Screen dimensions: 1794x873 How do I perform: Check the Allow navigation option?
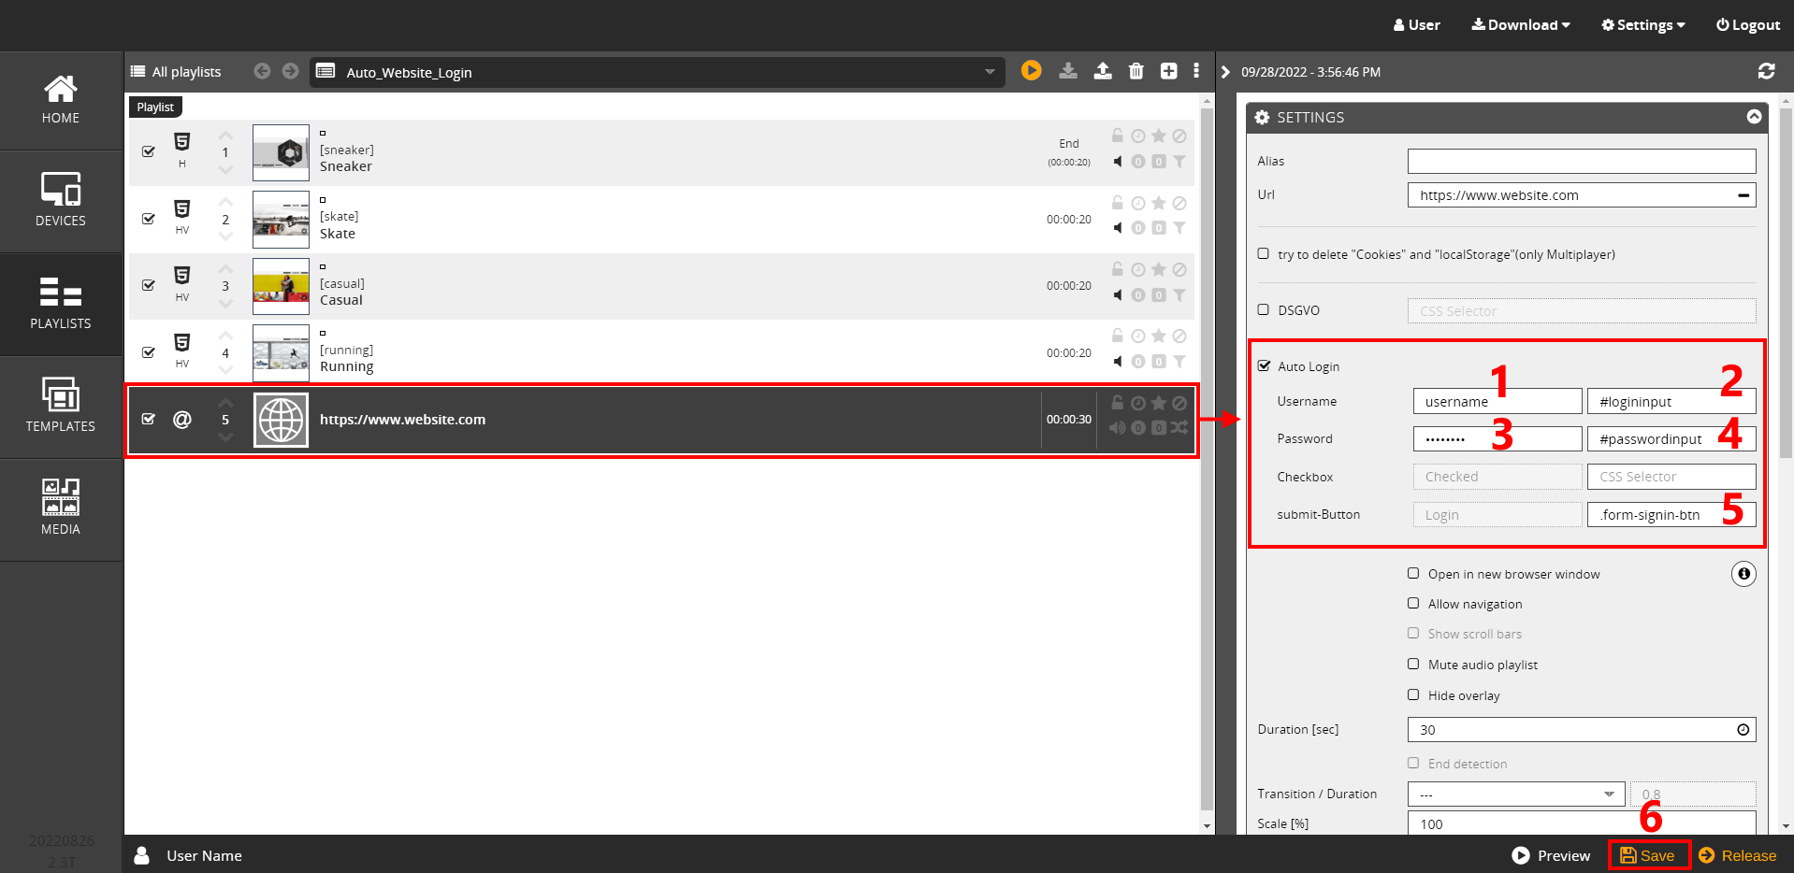1413,604
